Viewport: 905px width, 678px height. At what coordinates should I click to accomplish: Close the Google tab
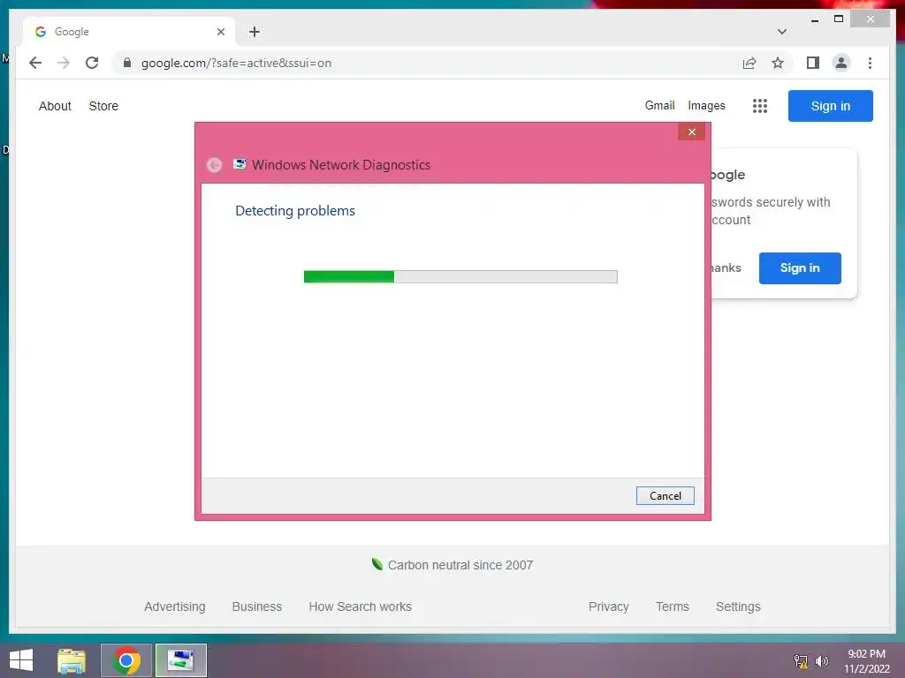(x=220, y=32)
